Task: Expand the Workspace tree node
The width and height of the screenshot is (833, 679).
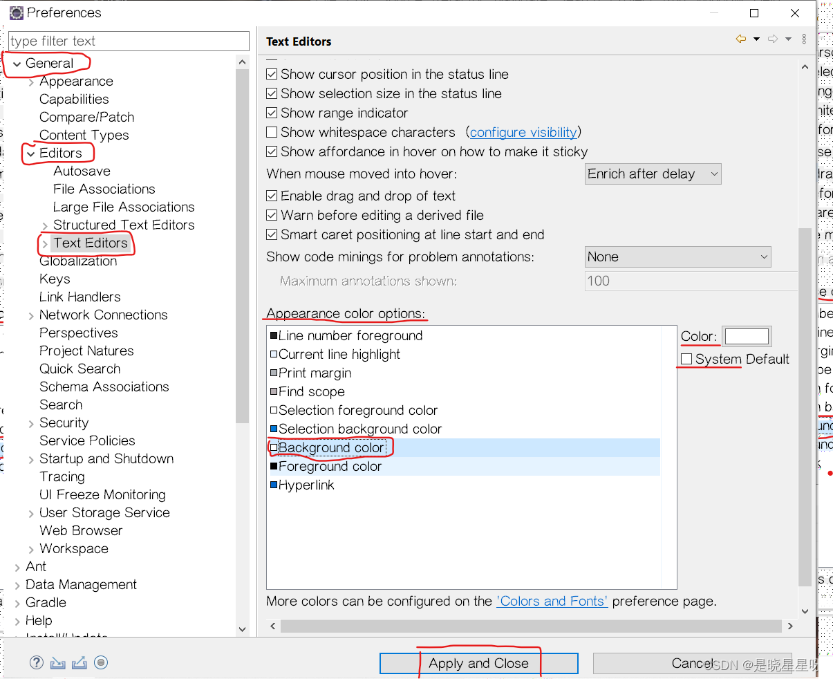Action: 31,549
